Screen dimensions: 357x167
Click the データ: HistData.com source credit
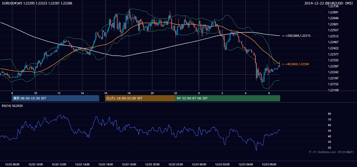331,152
